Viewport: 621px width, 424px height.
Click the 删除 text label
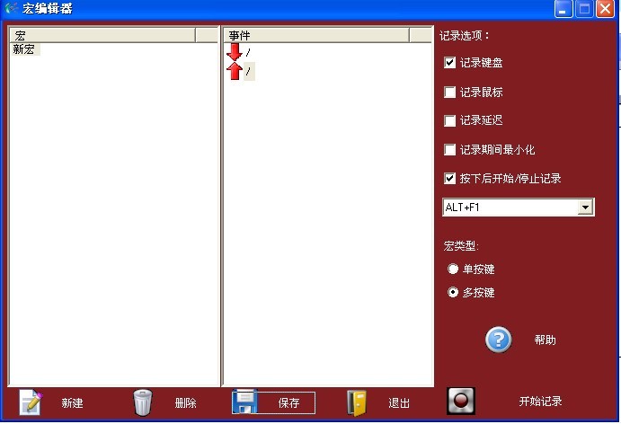coord(185,403)
